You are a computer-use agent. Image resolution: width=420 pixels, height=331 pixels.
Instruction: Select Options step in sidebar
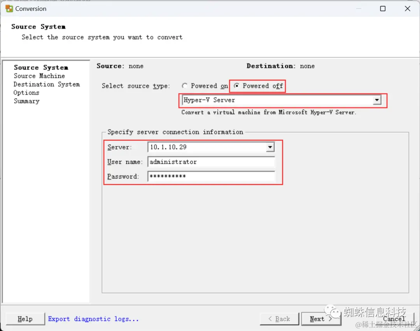click(26, 93)
